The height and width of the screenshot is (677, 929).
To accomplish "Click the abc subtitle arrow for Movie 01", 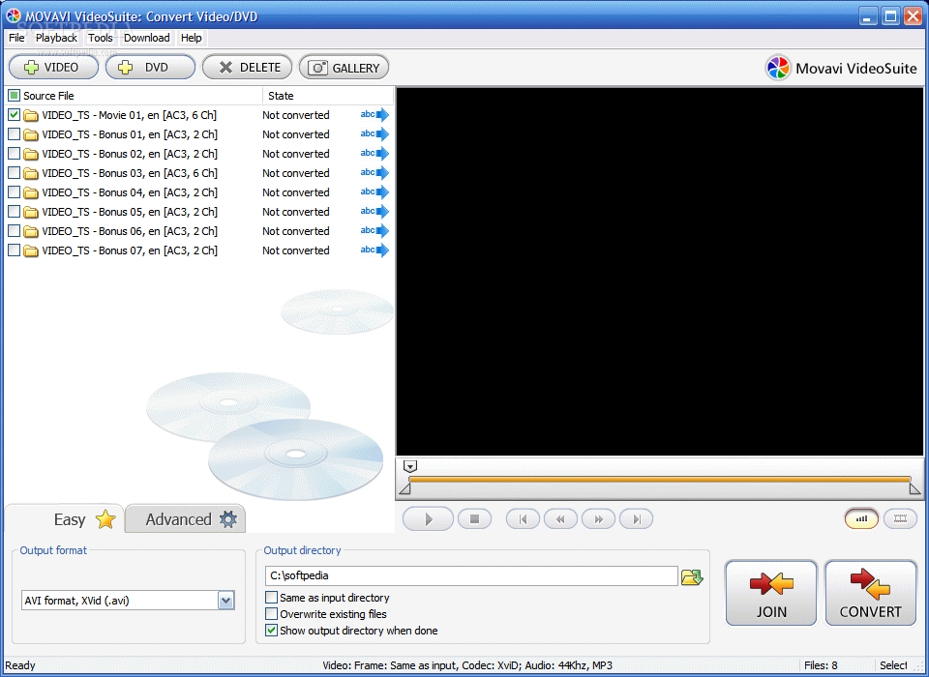I will pos(375,115).
